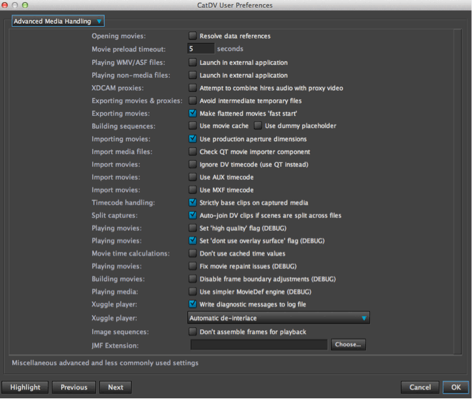The image size is (472, 399).
Task: Tick Check QT movie importer component
Action: [x=193, y=152]
